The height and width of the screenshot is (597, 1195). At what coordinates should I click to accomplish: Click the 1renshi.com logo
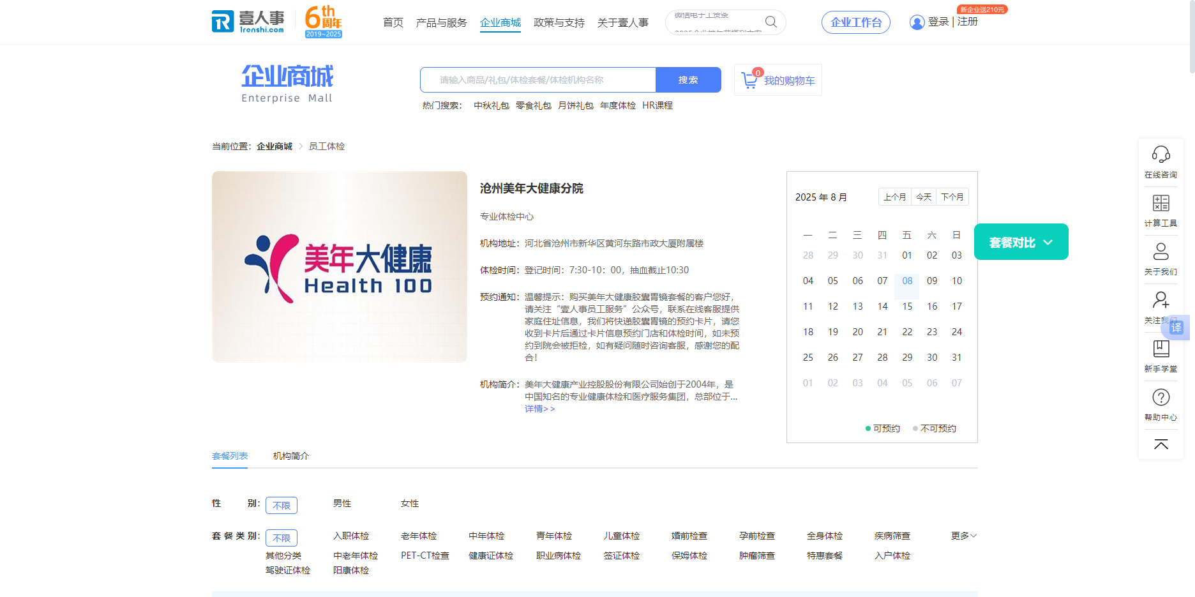tap(248, 22)
